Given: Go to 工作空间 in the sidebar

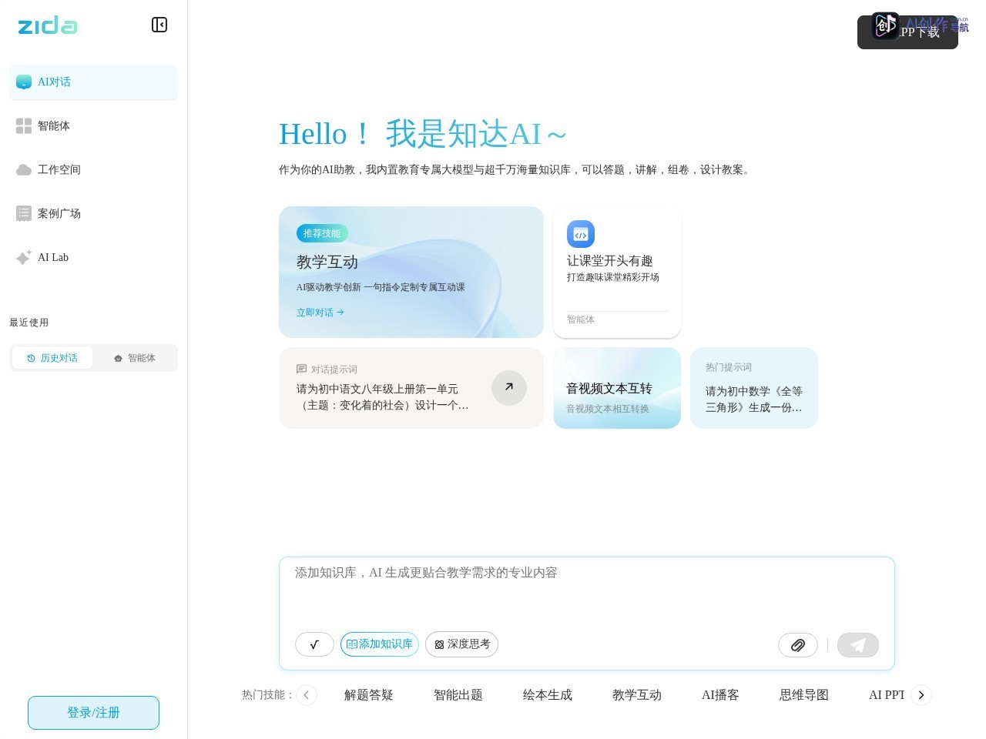Looking at the screenshot, I should point(93,170).
